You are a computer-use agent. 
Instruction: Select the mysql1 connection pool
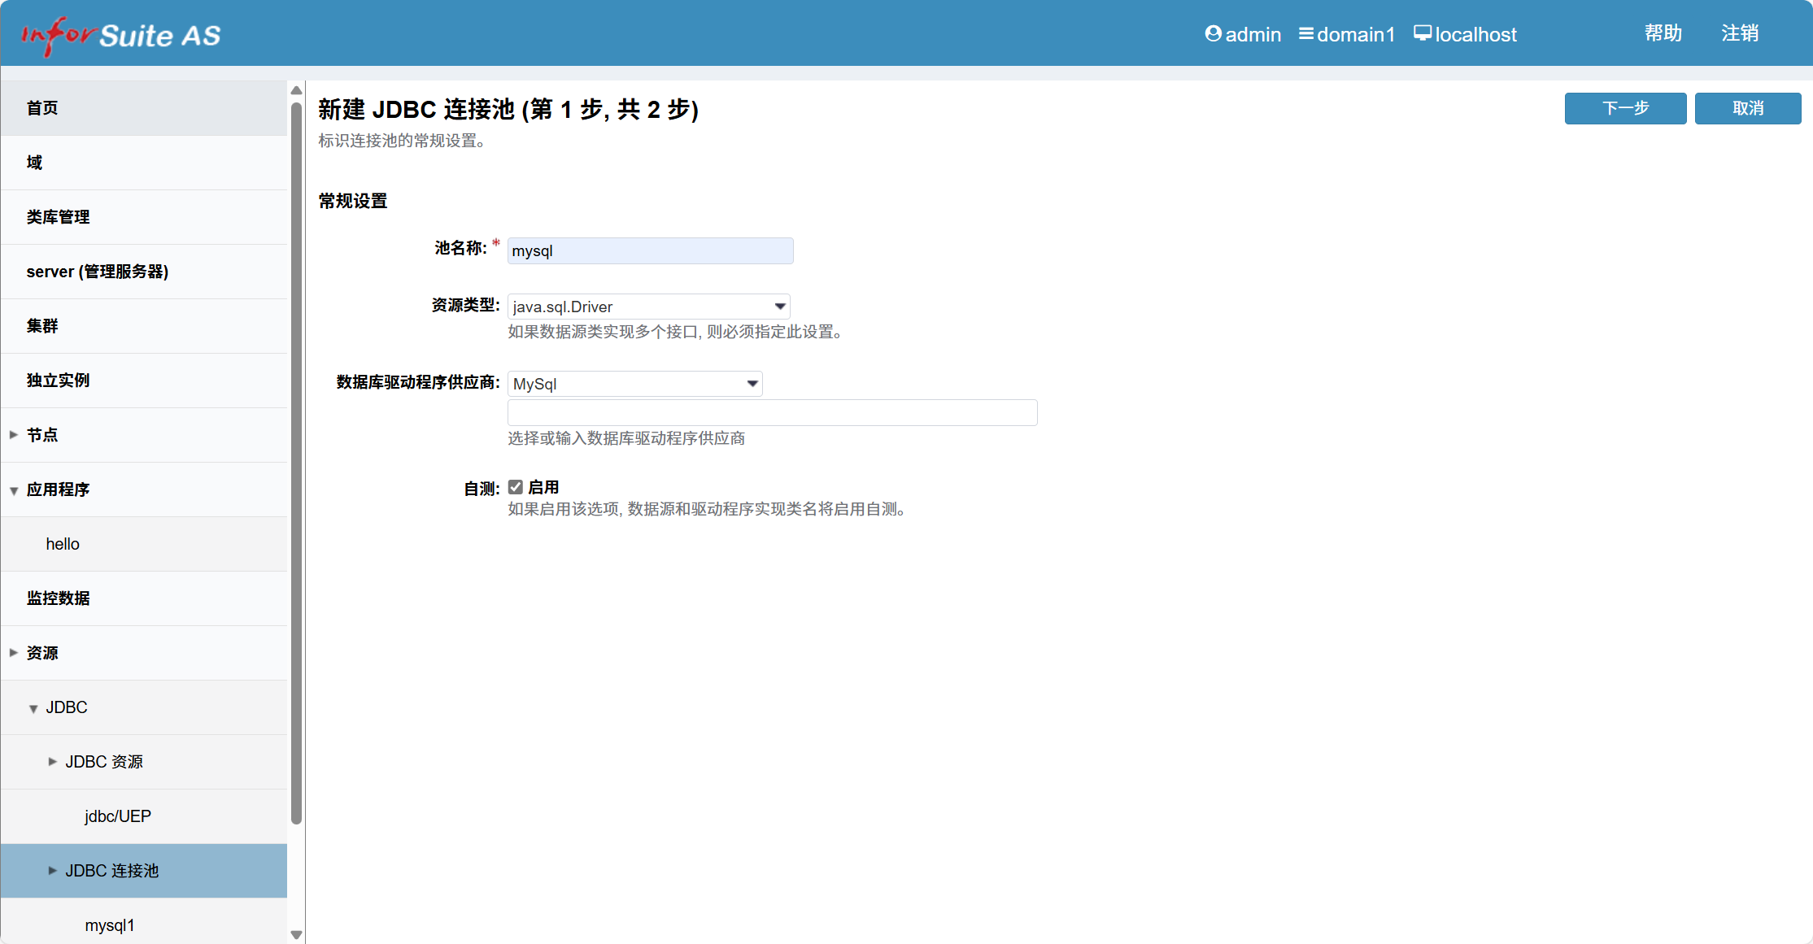coord(109,924)
